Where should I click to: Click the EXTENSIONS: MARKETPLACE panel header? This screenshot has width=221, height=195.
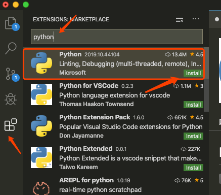pyautogui.click(x=71, y=19)
